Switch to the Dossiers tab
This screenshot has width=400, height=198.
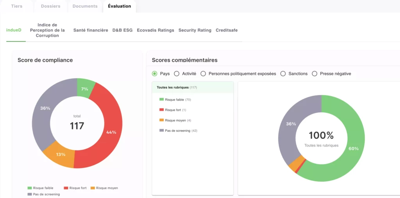click(x=50, y=6)
